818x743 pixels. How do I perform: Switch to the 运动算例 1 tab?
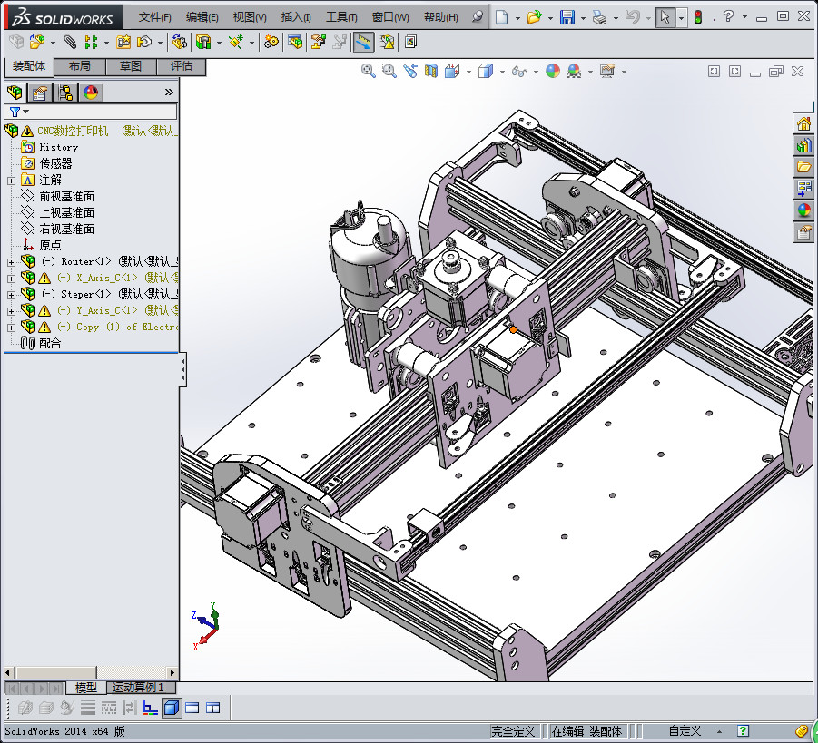click(x=138, y=688)
